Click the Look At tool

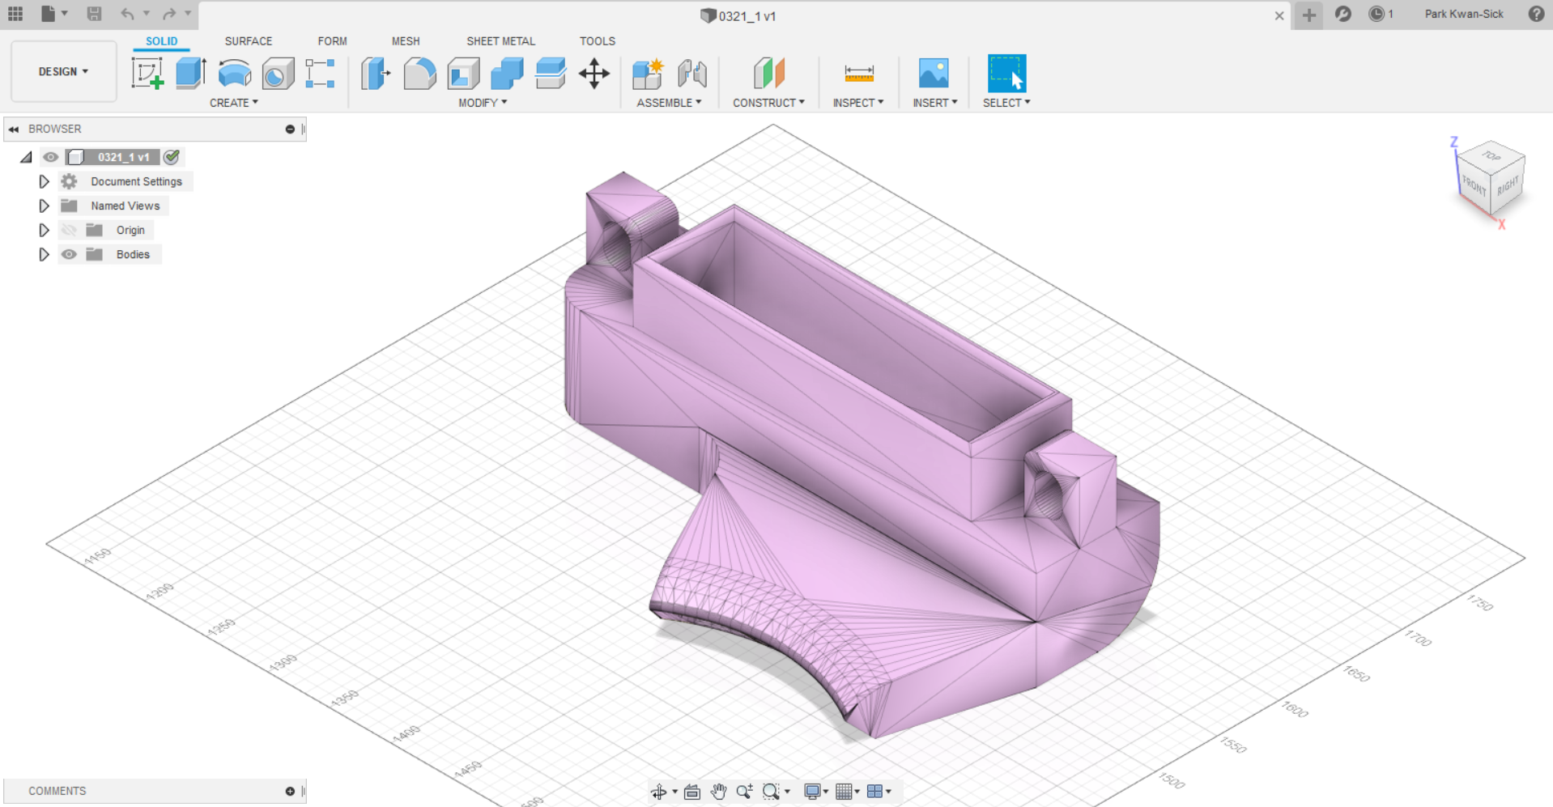coord(692,792)
